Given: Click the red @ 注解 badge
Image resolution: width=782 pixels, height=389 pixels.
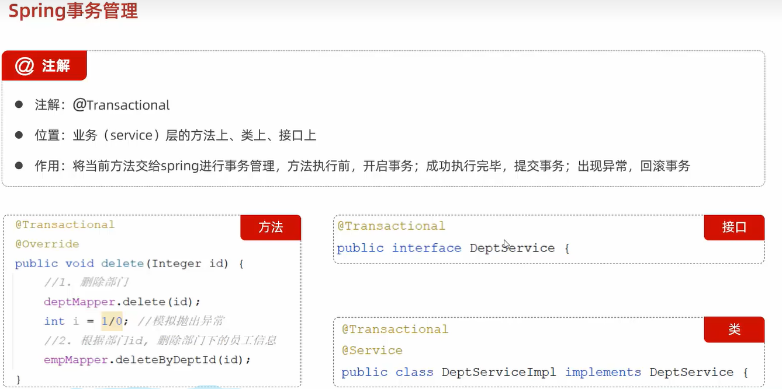Looking at the screenshot, I should pyautogui.click(x=44, y=66).
